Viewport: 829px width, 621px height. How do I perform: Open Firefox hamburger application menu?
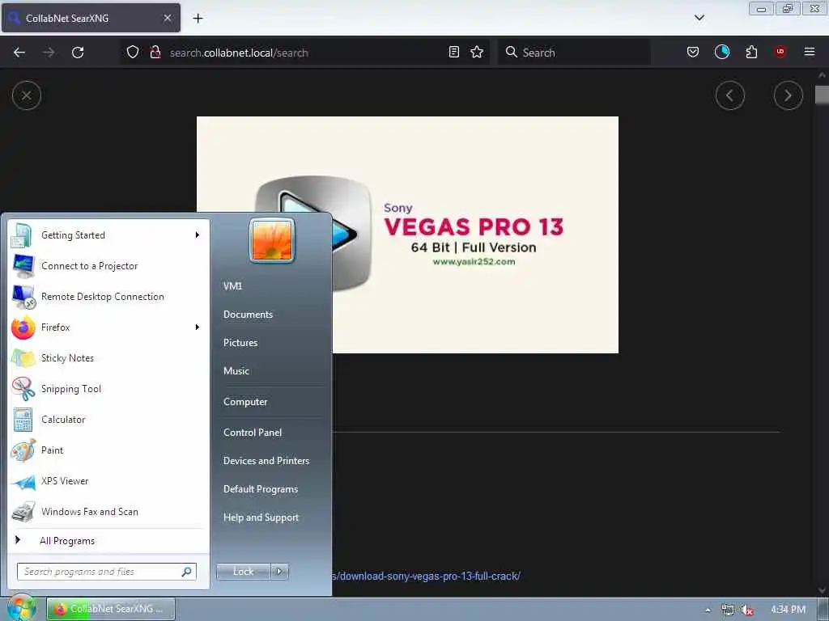(x=810, y=52)
